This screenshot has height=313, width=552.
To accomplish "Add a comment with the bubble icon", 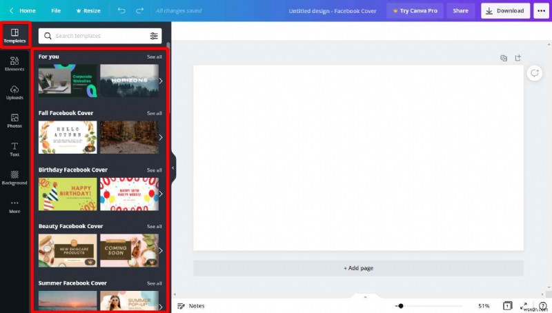I will tap(534, 73).
